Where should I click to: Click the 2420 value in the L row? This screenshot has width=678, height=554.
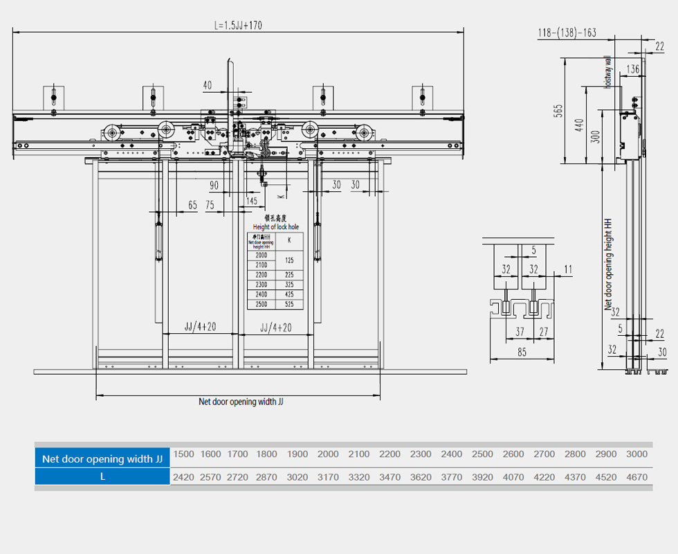[183, 476]
